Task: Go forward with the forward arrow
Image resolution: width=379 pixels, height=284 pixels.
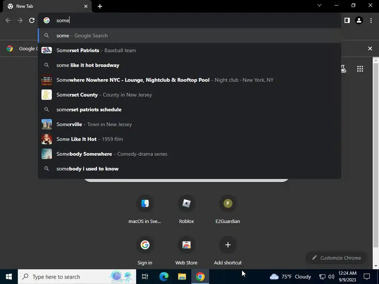Action: [x=20, y=21]
